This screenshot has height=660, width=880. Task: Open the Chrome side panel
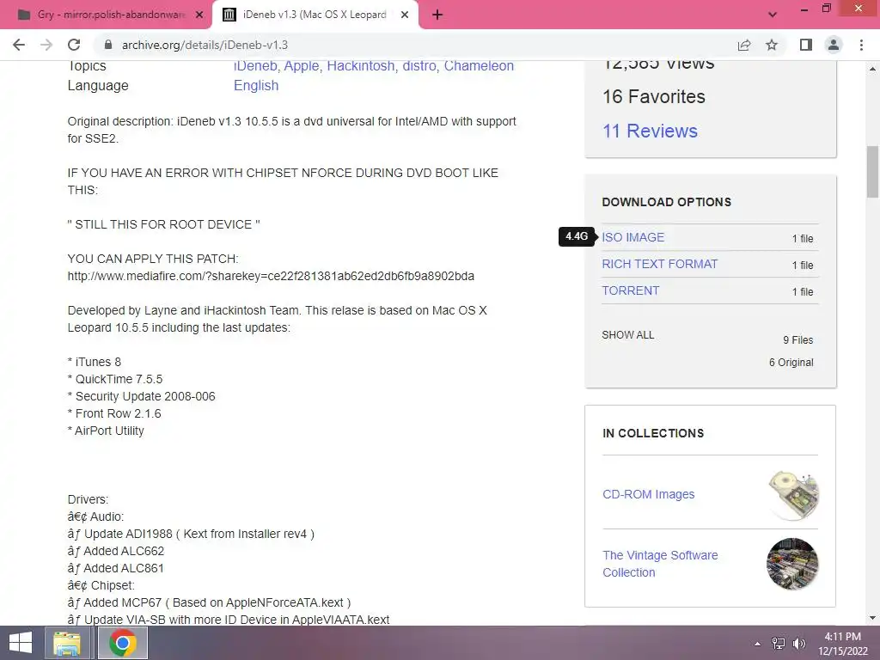coord(806,45)
